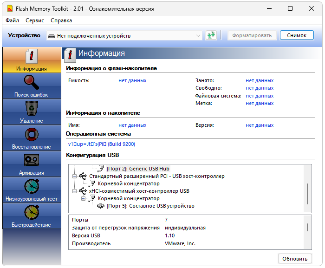Open Низкоуровневый тест stopwatch tool
Screen dimensions: 325x268
[x=32, y=190]
